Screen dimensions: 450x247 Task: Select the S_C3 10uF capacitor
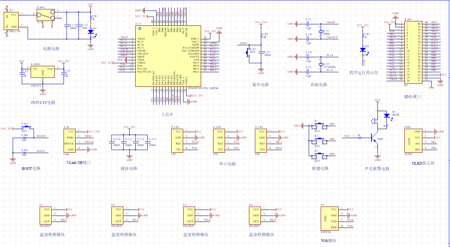(x=78, y=26)
